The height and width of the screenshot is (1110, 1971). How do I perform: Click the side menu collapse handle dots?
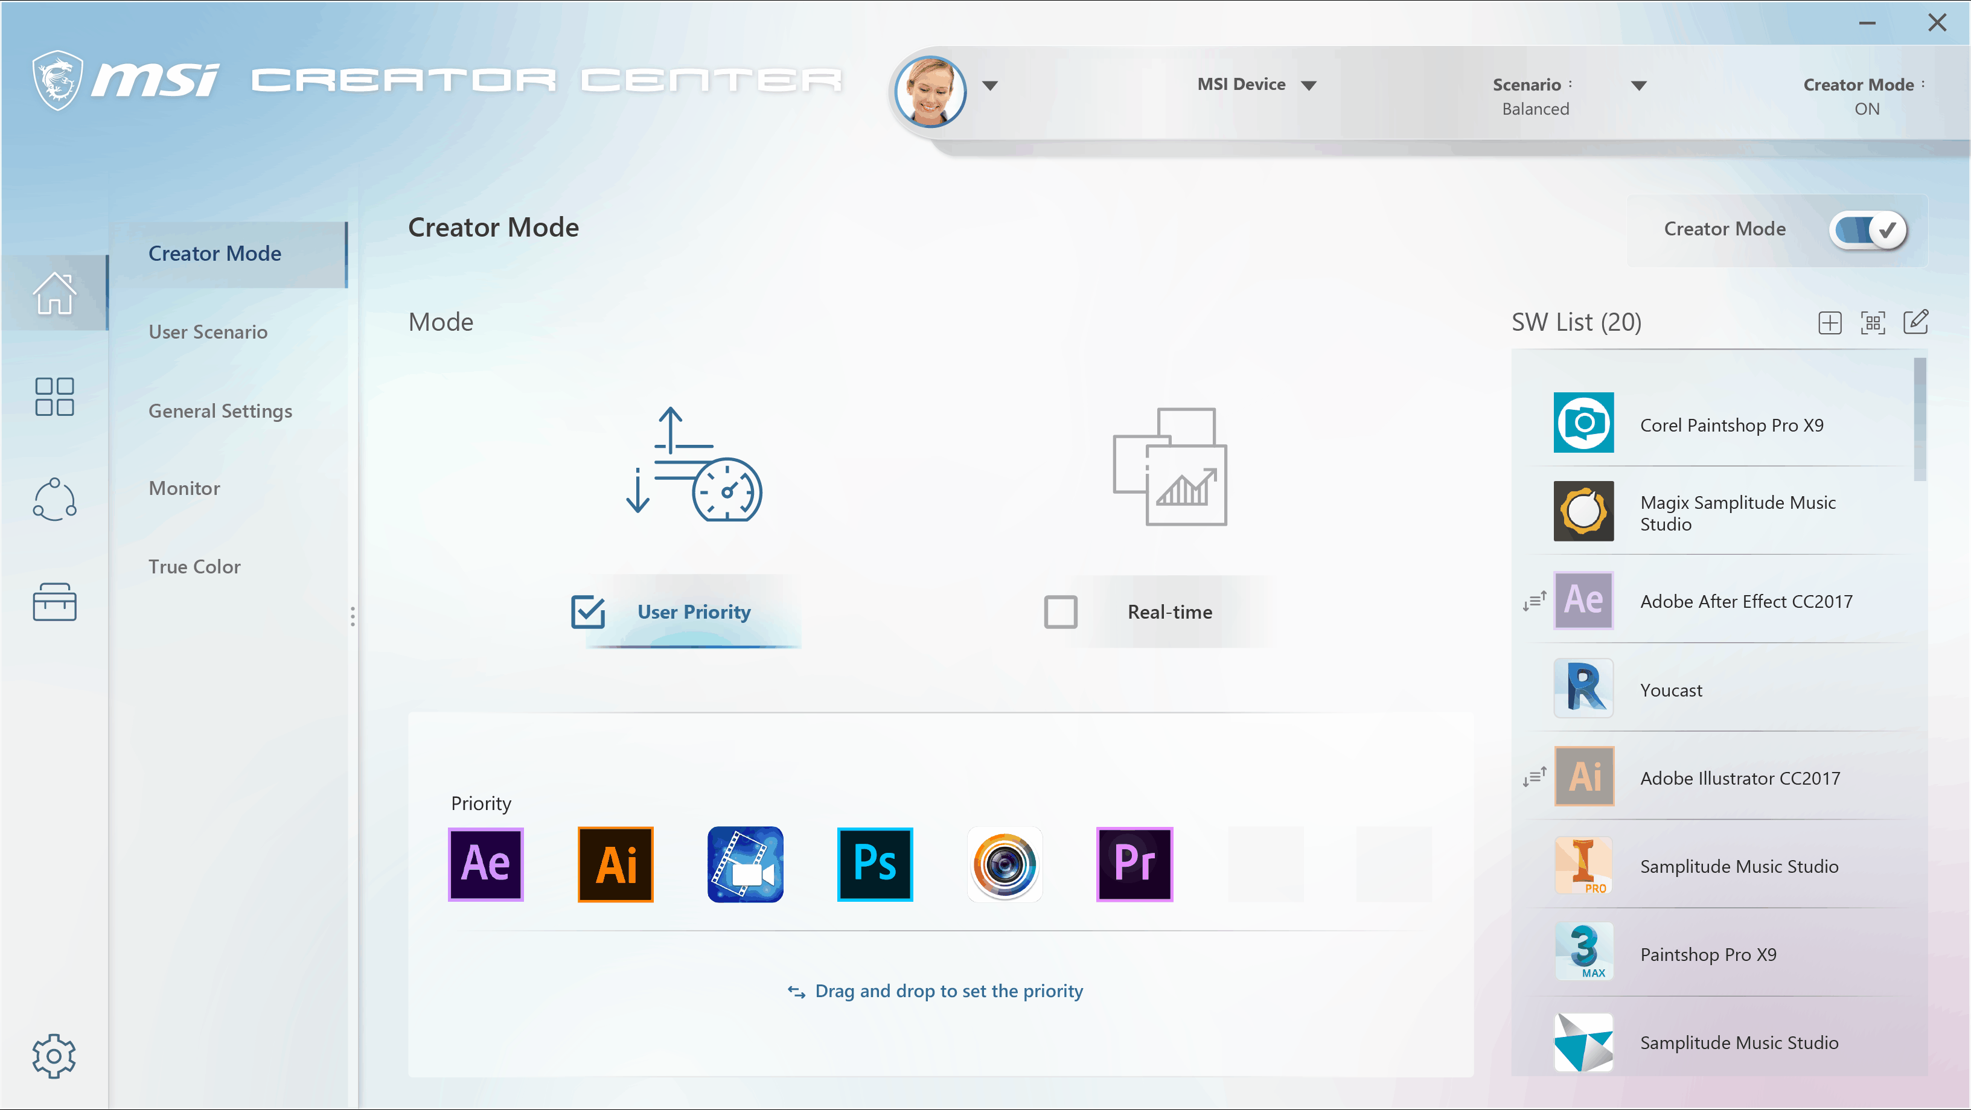[x=352, y=617]
